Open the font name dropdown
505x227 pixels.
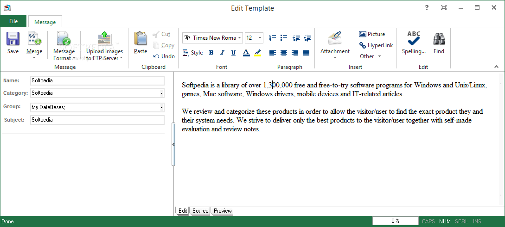click(239, 38)
